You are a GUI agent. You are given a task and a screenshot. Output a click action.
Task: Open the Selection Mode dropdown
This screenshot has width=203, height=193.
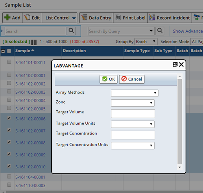click(x=197, y=42)
